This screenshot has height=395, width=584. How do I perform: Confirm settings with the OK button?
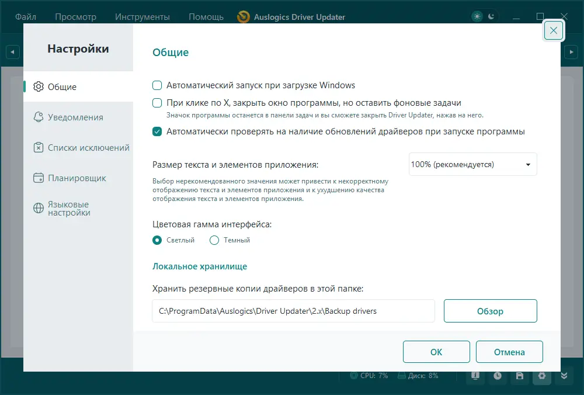pos(436,351)
